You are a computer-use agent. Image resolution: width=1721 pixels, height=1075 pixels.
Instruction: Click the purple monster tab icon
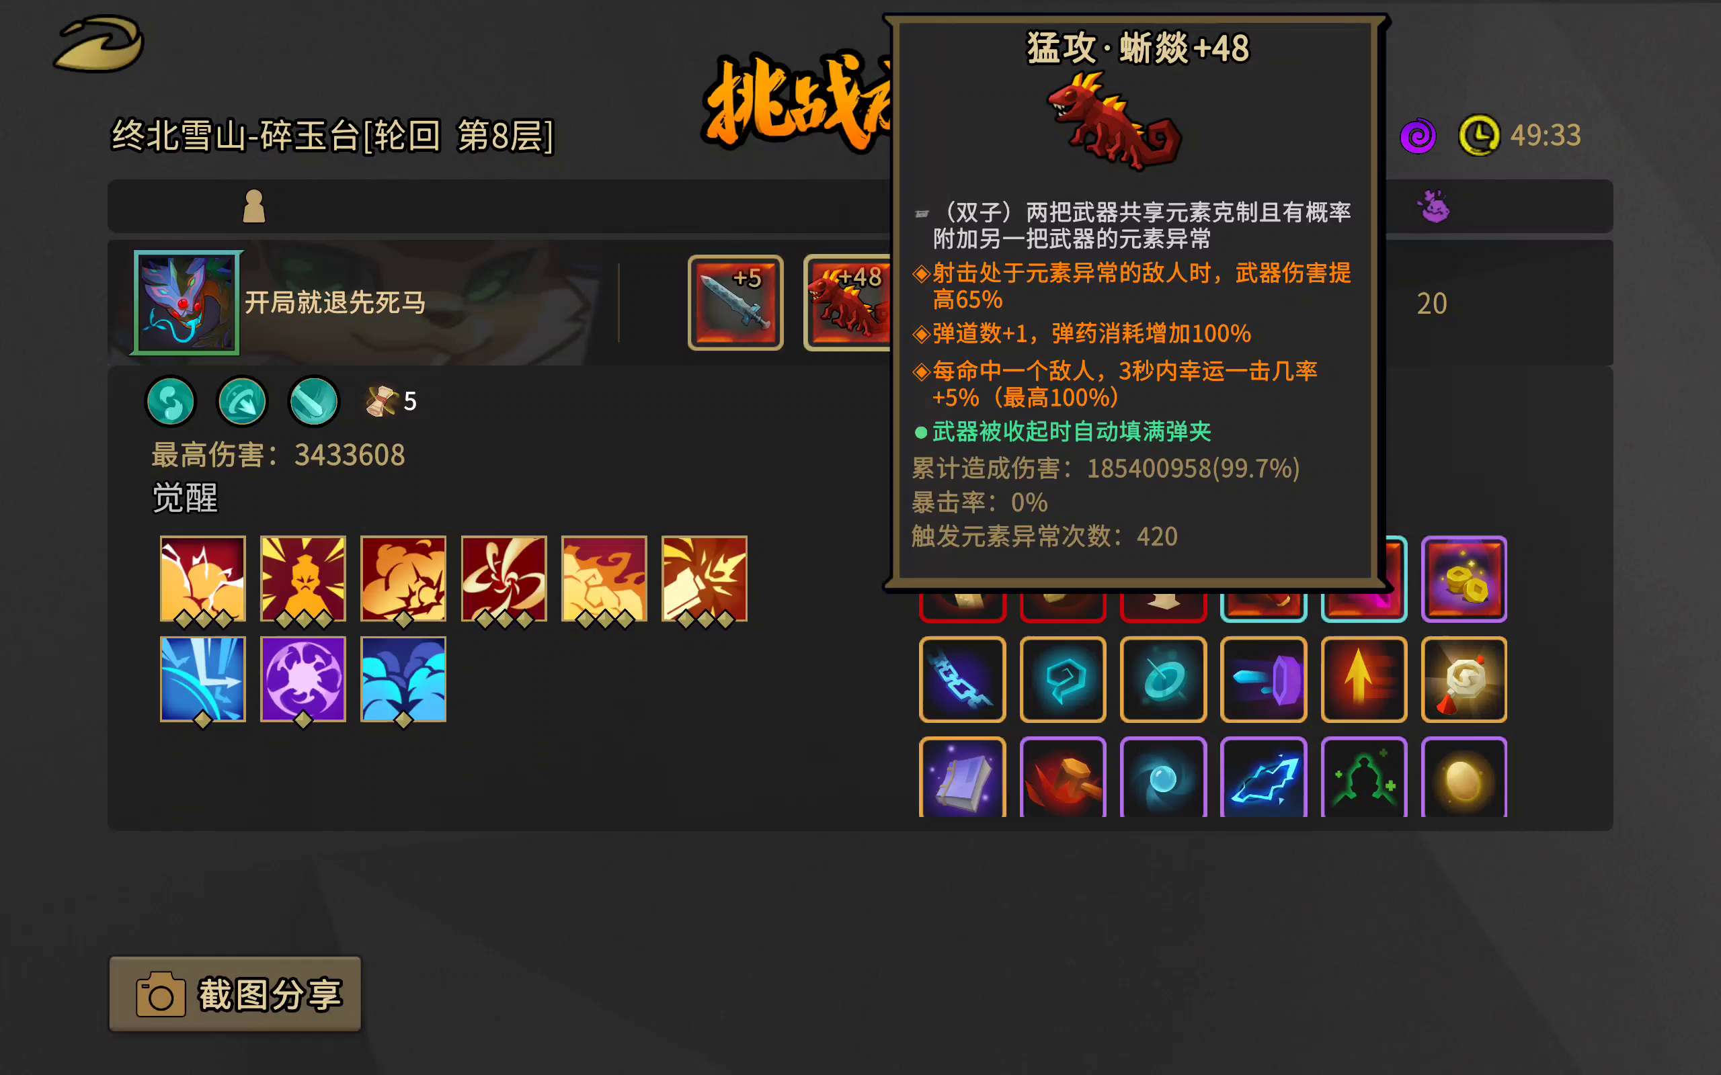(1434, 206)
